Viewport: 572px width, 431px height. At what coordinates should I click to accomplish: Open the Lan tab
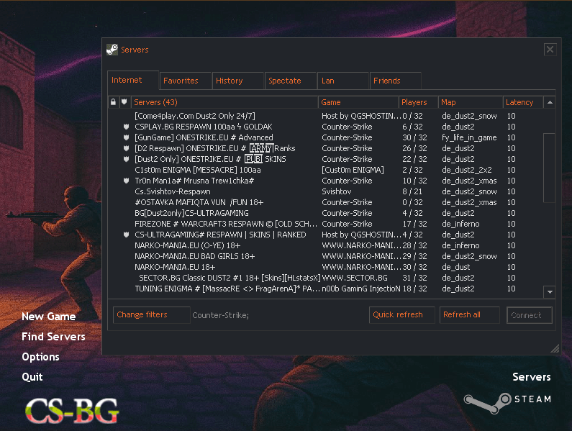343,81
